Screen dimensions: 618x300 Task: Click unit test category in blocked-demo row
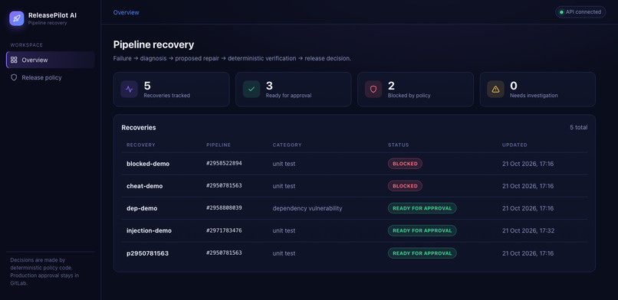point(284,164)
